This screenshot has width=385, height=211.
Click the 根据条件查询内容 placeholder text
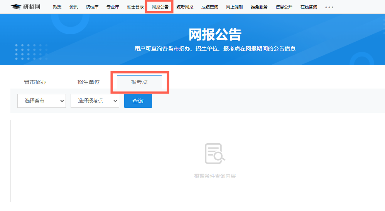coord(215,176)
